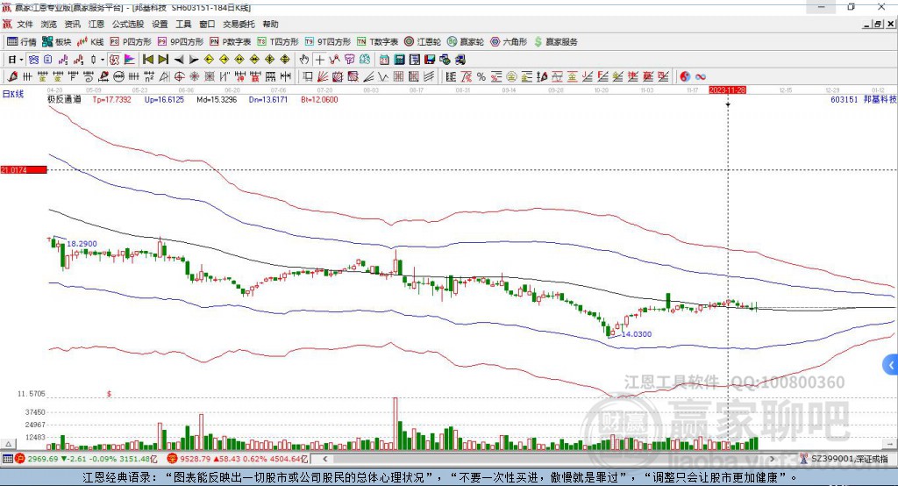Open the 浏览 menu

[x=49, y=24]
